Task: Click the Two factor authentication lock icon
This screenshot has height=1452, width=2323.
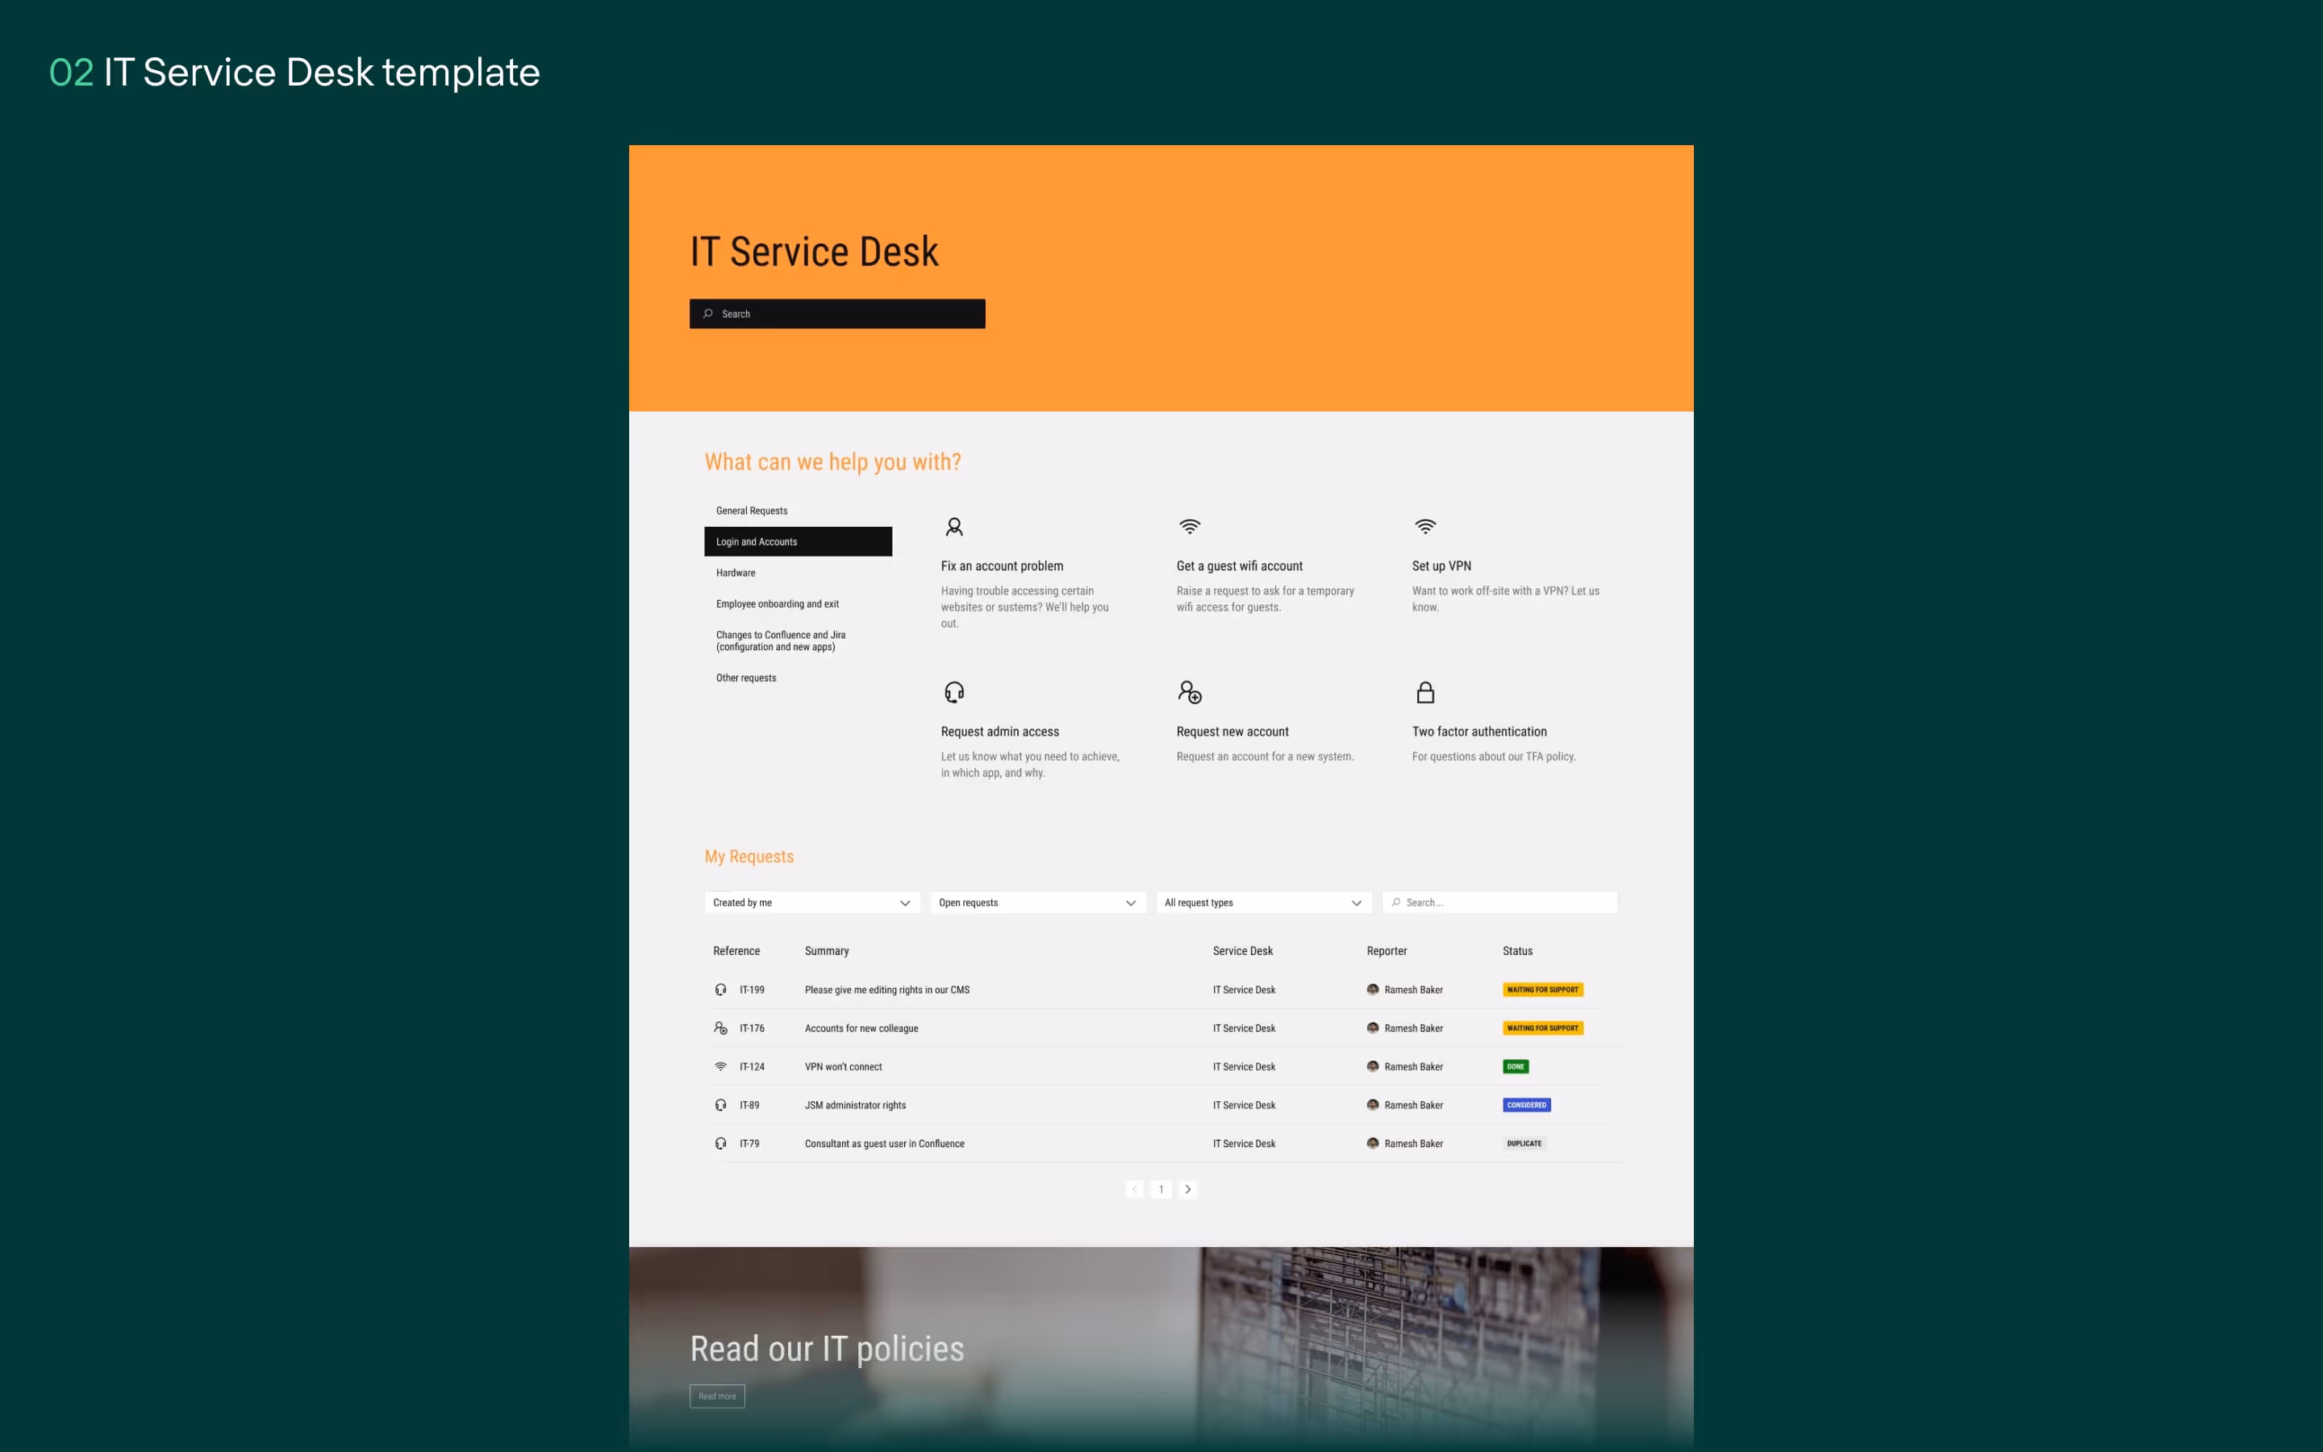Action: [1425, 692]
